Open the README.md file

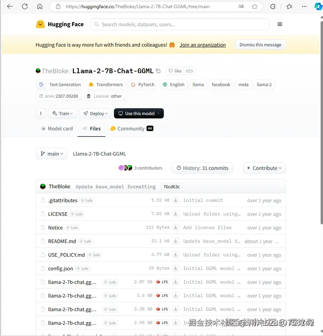pos(62,241)
